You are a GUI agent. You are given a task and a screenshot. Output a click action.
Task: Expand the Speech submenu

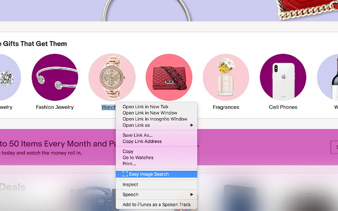pos(156,195)
